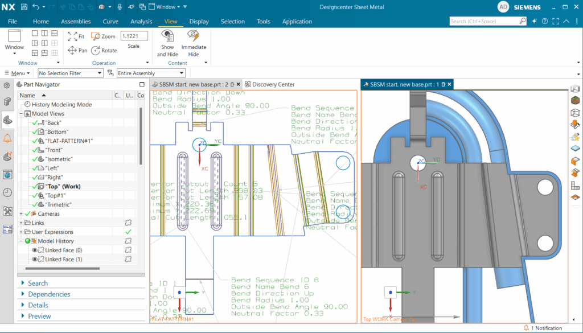Toggle visibility of Linked Face (0)

click(35, 250)
